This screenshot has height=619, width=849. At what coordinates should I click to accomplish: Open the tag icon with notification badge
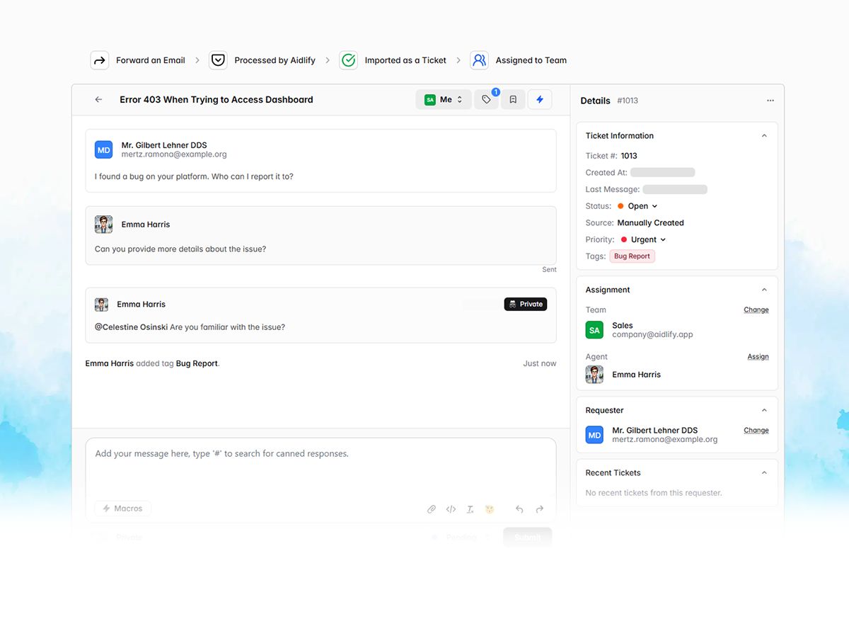pos(486,99)
